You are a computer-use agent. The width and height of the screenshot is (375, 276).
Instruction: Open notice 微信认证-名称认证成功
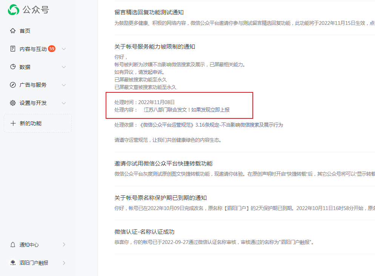(x=144, y=232)
